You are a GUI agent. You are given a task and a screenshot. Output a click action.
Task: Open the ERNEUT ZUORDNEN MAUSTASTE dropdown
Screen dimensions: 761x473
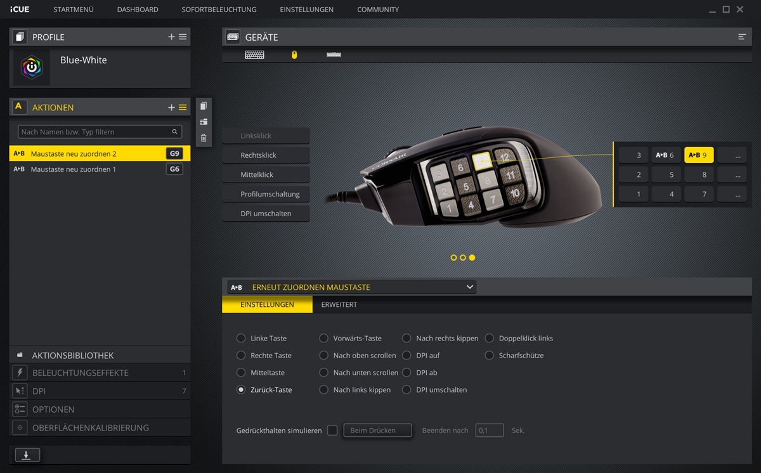tap(352, 287)
